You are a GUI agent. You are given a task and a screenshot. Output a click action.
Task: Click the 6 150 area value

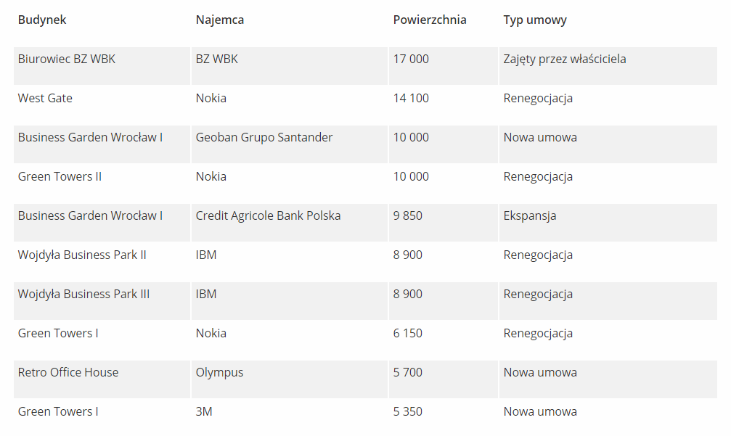point(408,334)
